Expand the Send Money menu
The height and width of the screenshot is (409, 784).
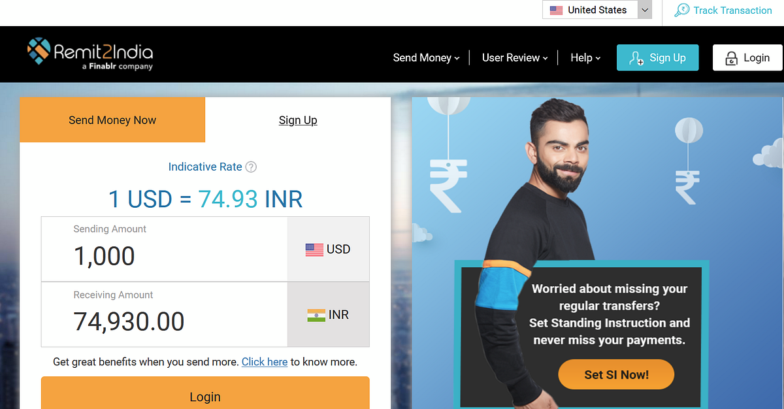click(426, 57)
